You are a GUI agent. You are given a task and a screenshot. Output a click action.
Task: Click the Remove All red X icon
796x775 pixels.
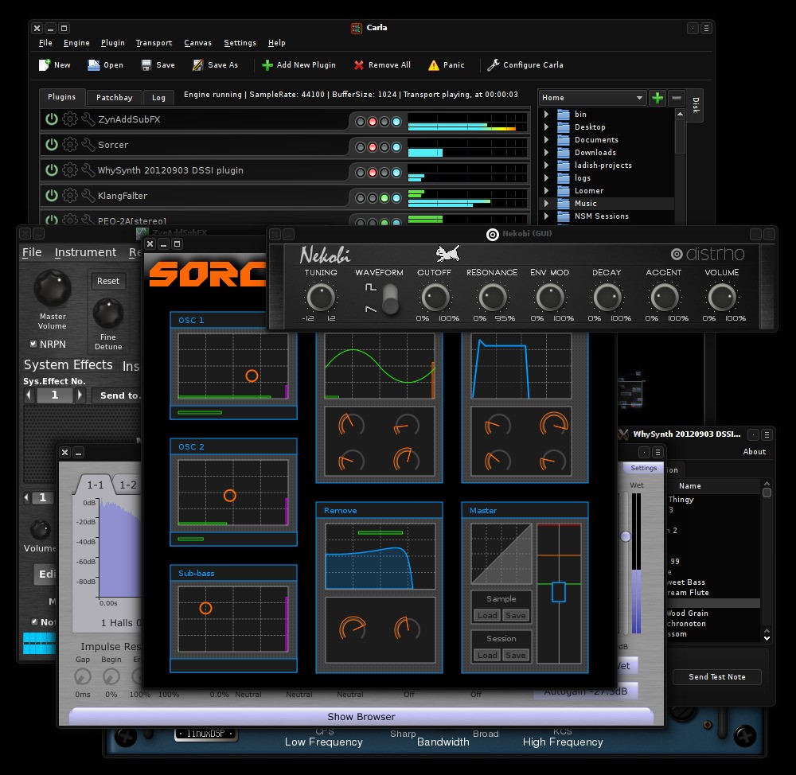(x=359, y=65)
